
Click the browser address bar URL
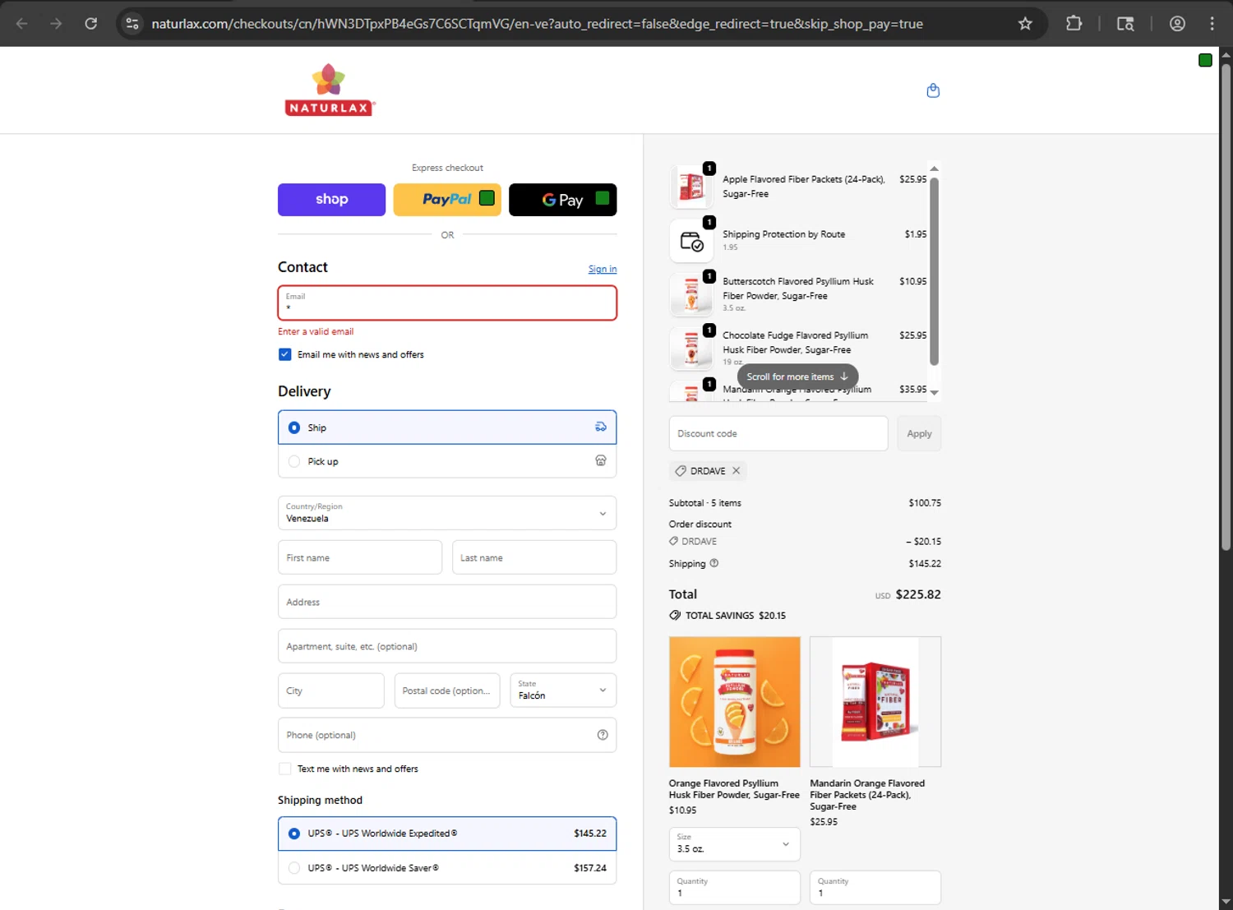pyautogui.click(x=537, y=24)
